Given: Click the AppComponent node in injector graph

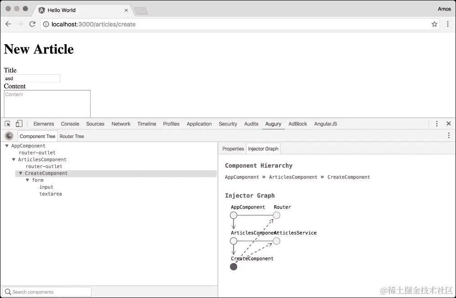Looking at the screenshot, I should pos(233,216).
